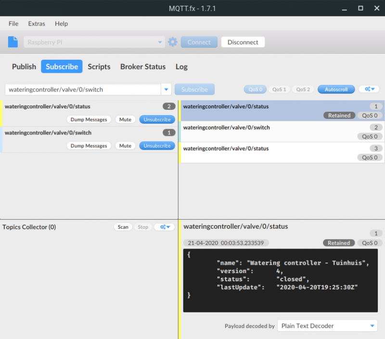Open the File menu
The height and width of the screenshot is (339, 385).
pyautogui.click(x=13, y=24)
